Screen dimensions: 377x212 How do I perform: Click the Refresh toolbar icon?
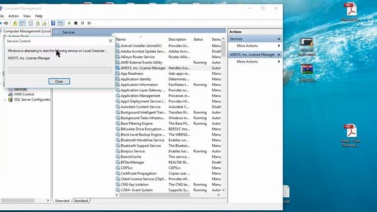pos(38,23)
